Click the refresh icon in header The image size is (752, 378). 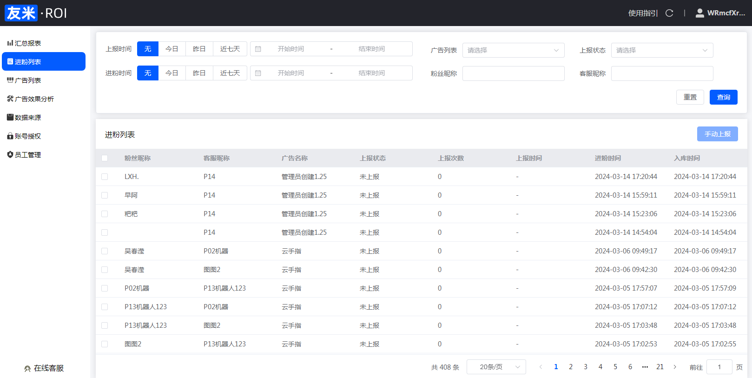669,13
